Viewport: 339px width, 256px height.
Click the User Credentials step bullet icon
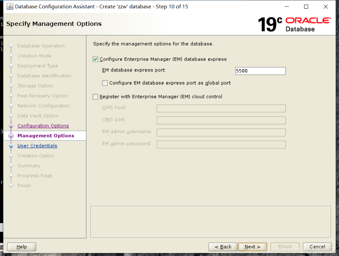pos(11,146)
